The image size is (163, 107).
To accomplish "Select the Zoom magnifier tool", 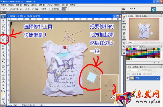I will pyautogui.click(x=3, y=88).
